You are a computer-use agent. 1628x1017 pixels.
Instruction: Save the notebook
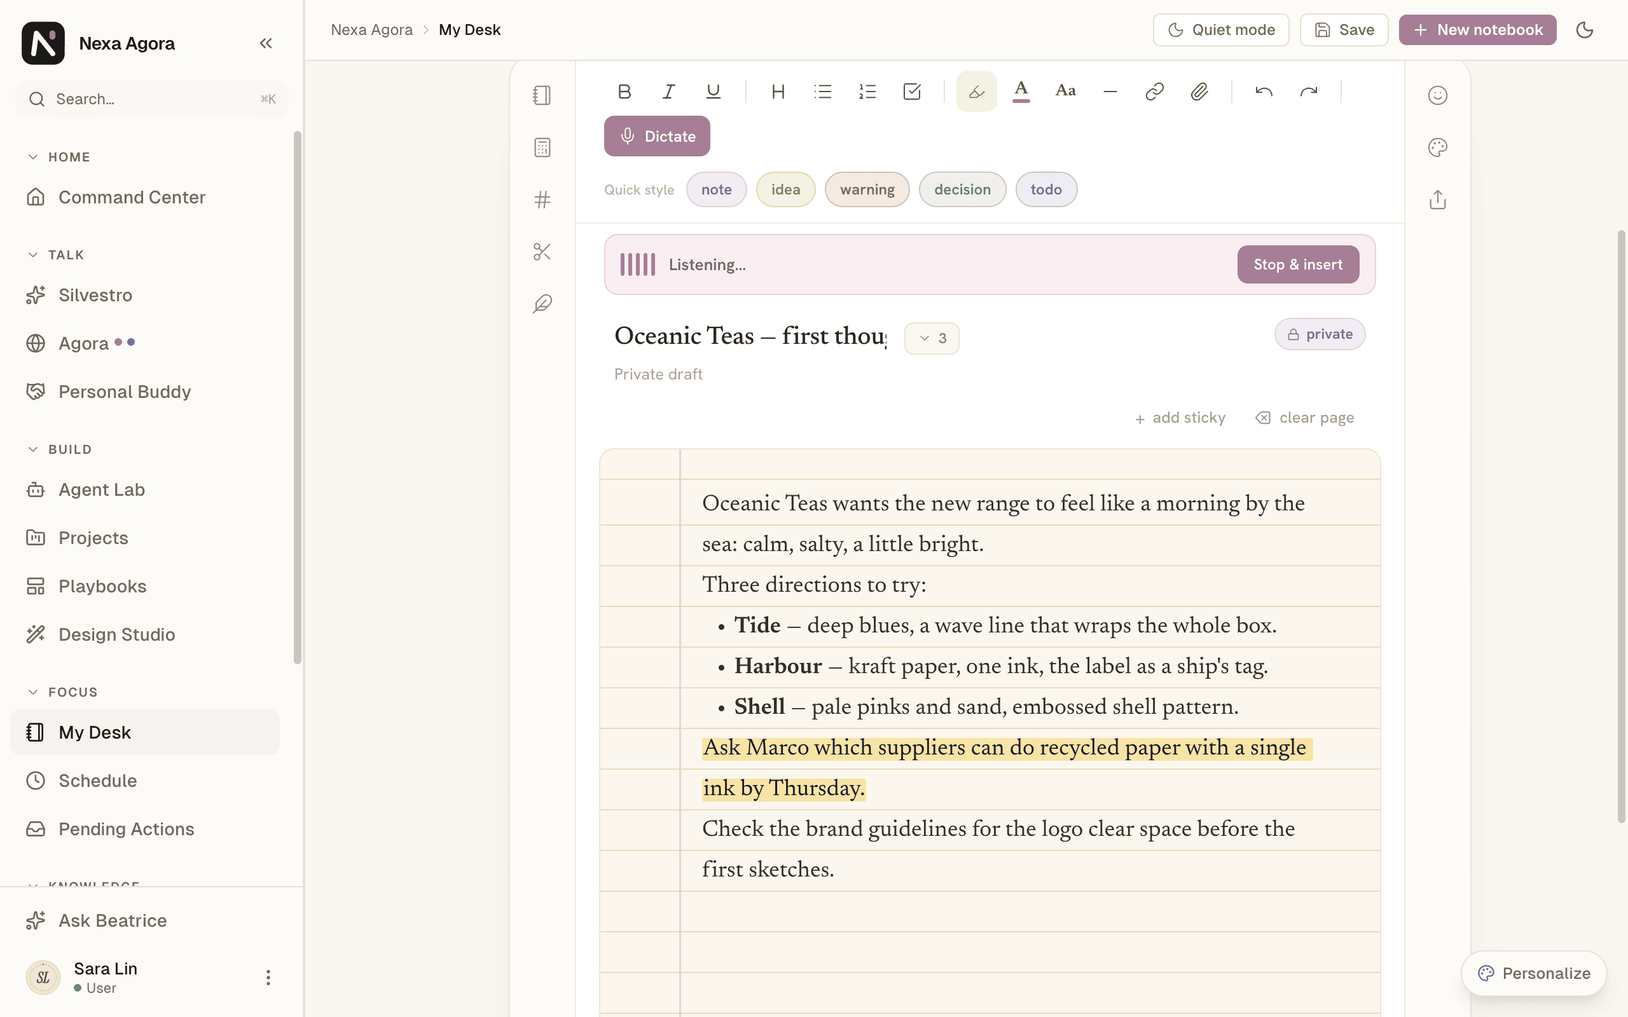[1344, 30]
